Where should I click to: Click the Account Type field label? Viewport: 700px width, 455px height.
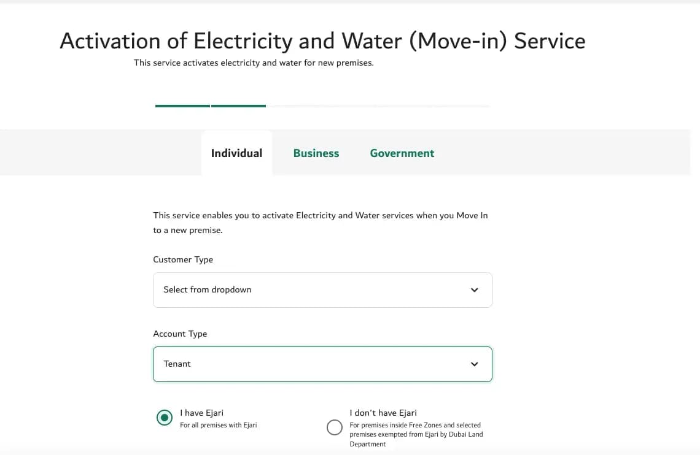pos(180,334)
